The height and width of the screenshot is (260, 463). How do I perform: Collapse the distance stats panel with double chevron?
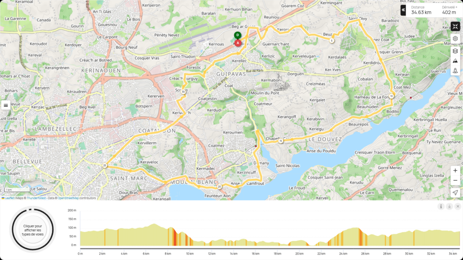pos(403,10)
